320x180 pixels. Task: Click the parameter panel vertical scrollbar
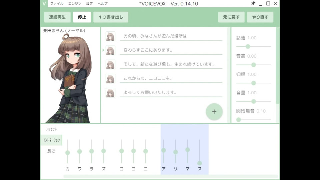click(277, 66)
